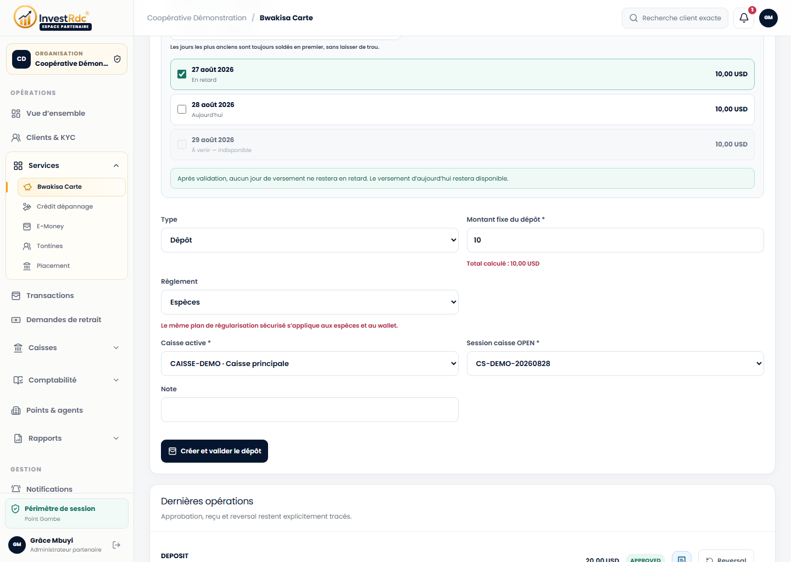Click the APPROVED status badge
Image resolution: width=791 pixels, height=562 pixels.
(645, 559)
